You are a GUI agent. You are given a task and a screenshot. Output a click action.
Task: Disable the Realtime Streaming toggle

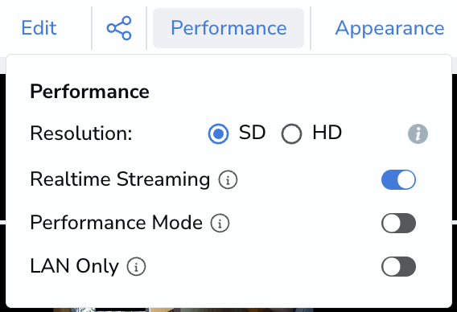pos(398,179)
